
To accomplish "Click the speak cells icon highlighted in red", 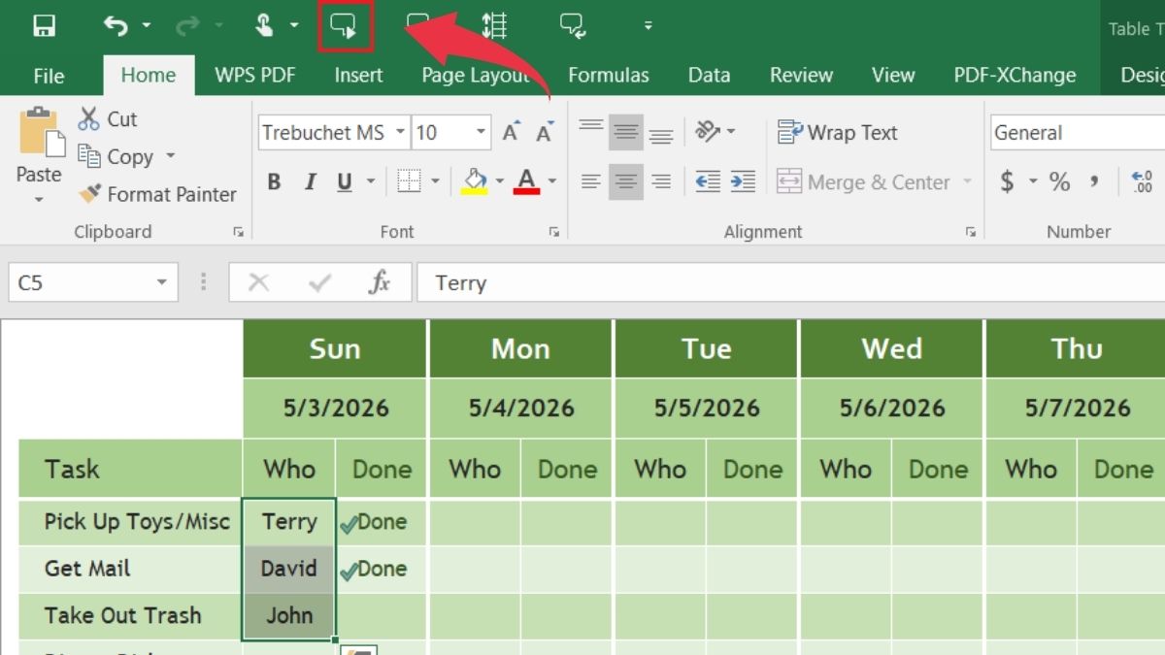I will [345, 26].
